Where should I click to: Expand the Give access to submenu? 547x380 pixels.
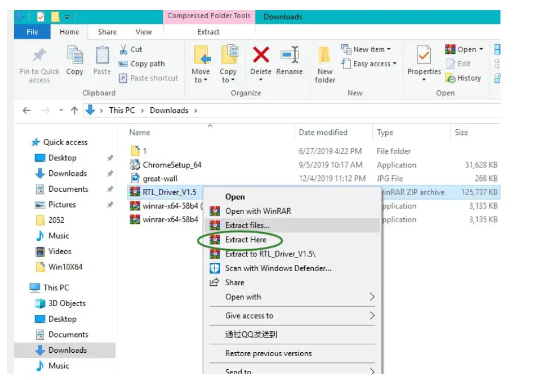point(372,315)
